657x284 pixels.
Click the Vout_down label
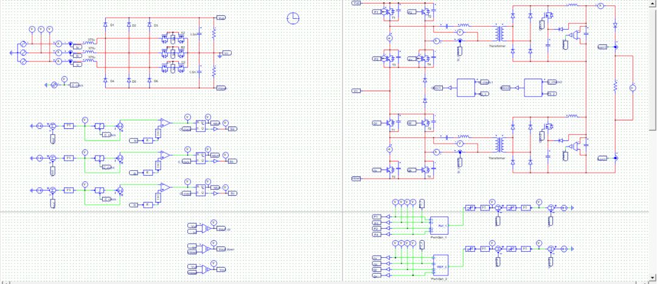pyautogui.click(x=226, y=249)
